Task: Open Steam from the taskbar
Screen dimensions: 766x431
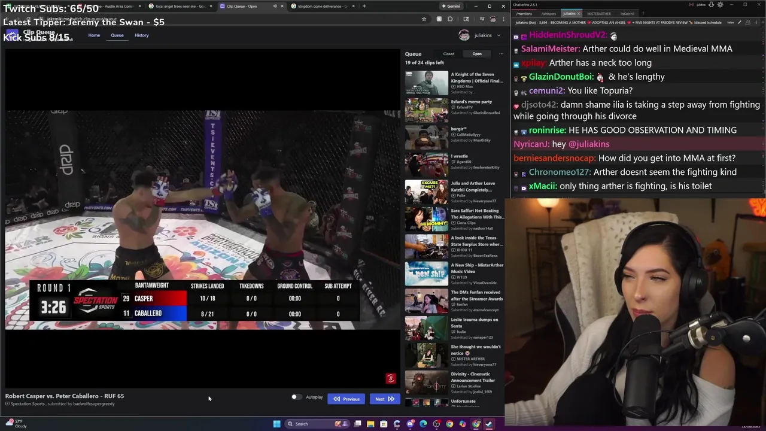Action: (x=489, y=424)
